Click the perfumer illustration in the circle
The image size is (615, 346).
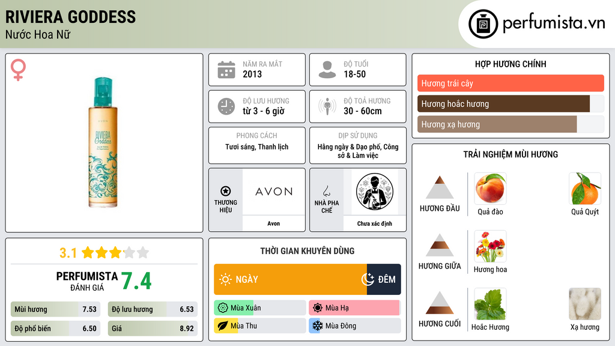tap(375, 192)
